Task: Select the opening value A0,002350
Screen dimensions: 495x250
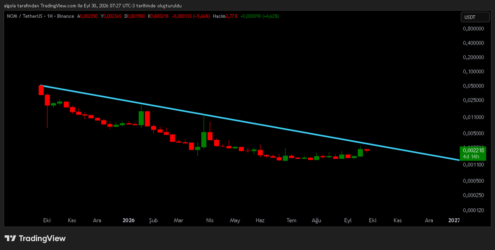Action: coord(88,16)
